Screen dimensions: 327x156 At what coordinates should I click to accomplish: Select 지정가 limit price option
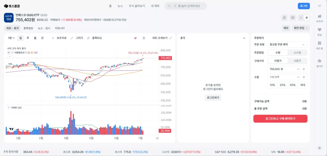(278, 61)
